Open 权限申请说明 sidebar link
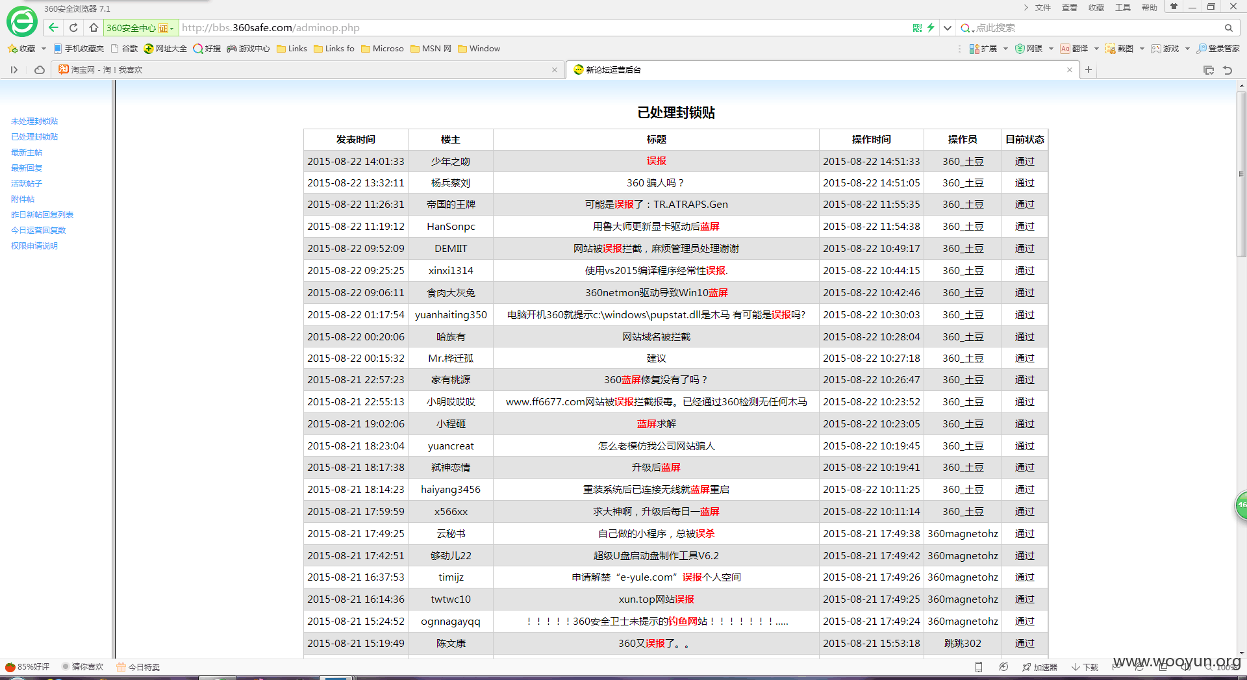Image resolution: width=1247 pixels, height=680 pixels. (34, 246)
